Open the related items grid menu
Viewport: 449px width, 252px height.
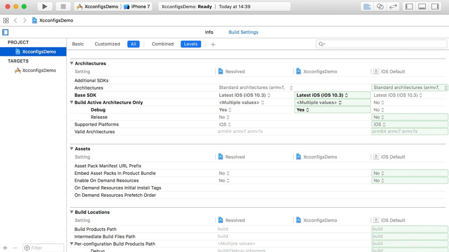pos(6,20)
